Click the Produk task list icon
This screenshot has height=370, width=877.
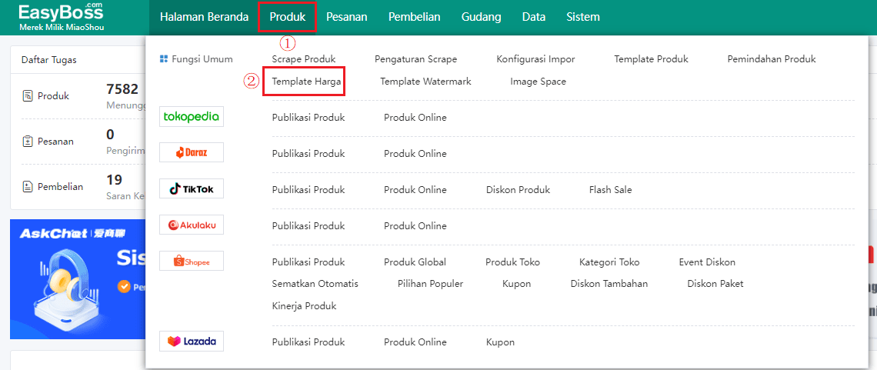point(28,96)
